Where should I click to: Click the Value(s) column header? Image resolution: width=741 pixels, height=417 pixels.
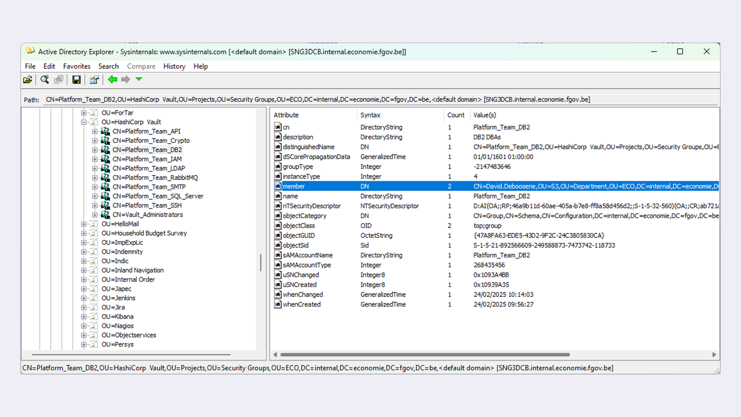[x=484, y=115]
